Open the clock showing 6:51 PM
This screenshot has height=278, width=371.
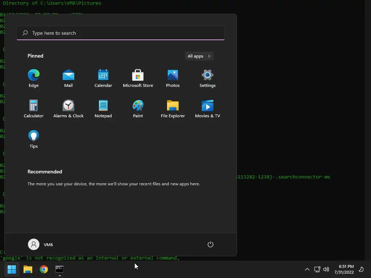(344, 269)
